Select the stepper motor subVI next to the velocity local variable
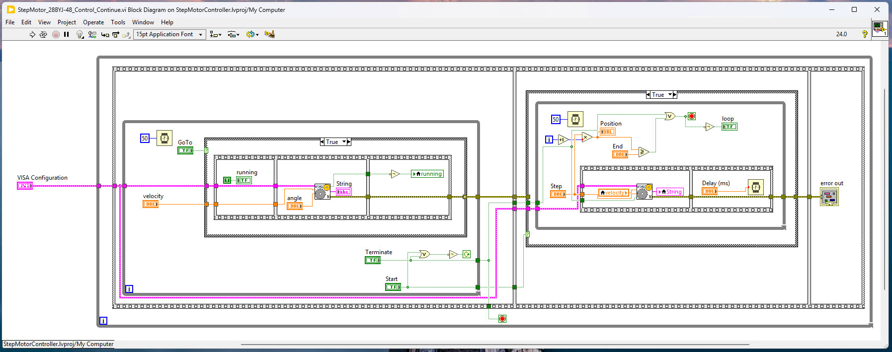Screen dimensions: 892x352 [x=644, y=192]
